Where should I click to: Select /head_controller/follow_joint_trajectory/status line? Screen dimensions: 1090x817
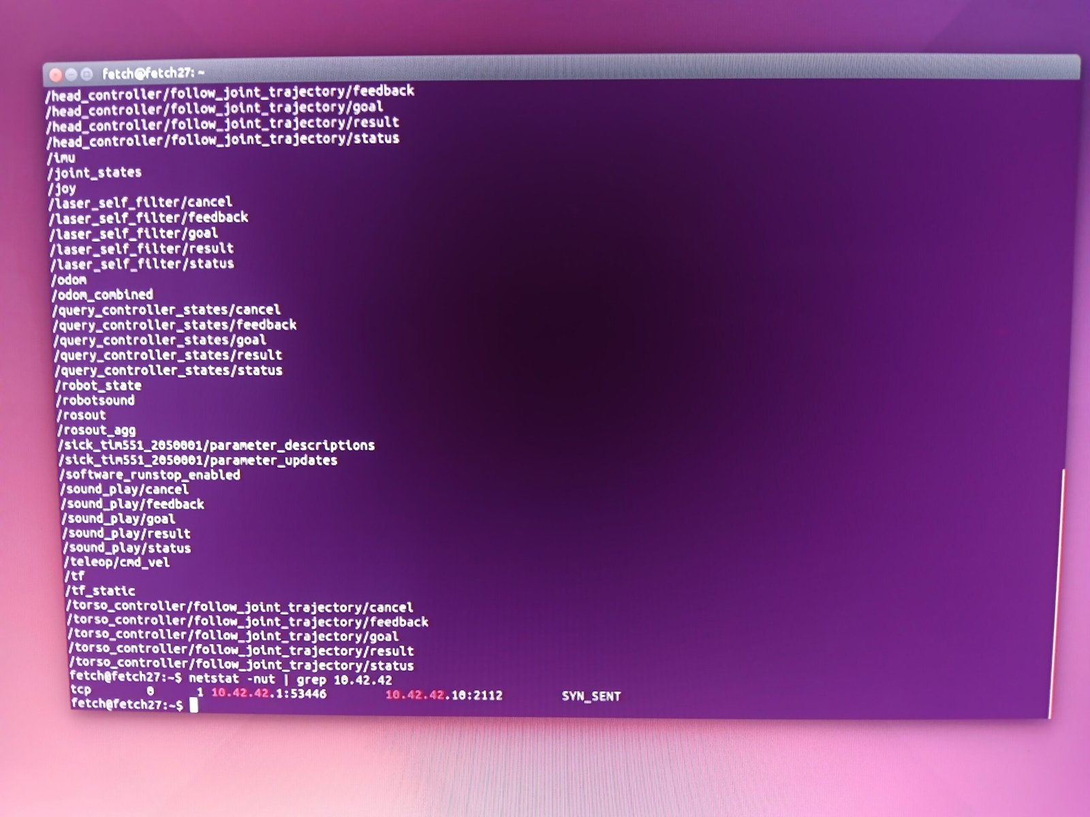pyautogui.click(x=223, y=140)
